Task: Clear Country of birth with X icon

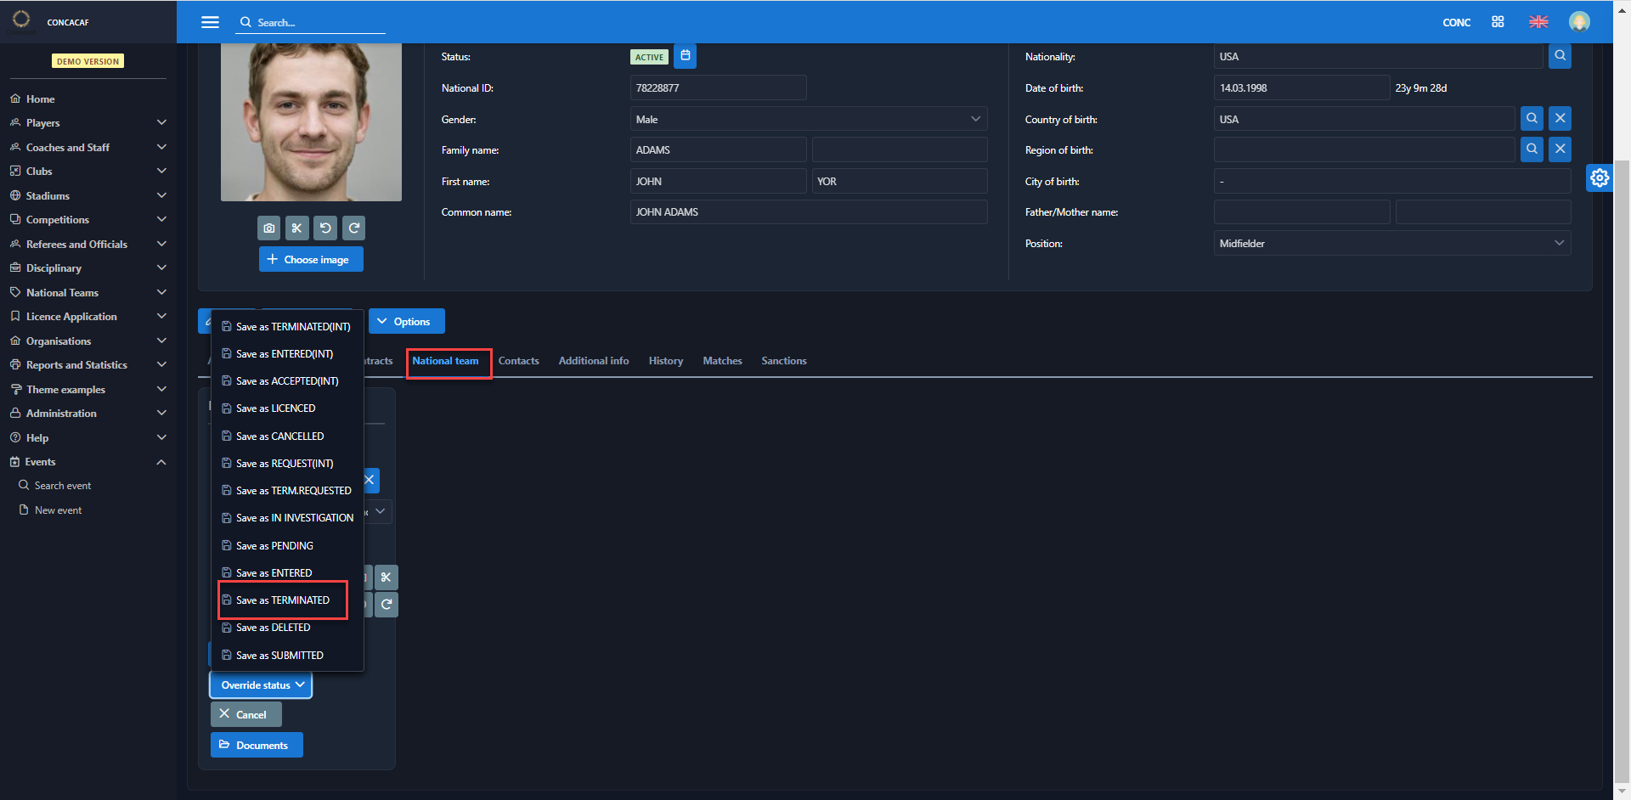Action: coord(1560,119)
